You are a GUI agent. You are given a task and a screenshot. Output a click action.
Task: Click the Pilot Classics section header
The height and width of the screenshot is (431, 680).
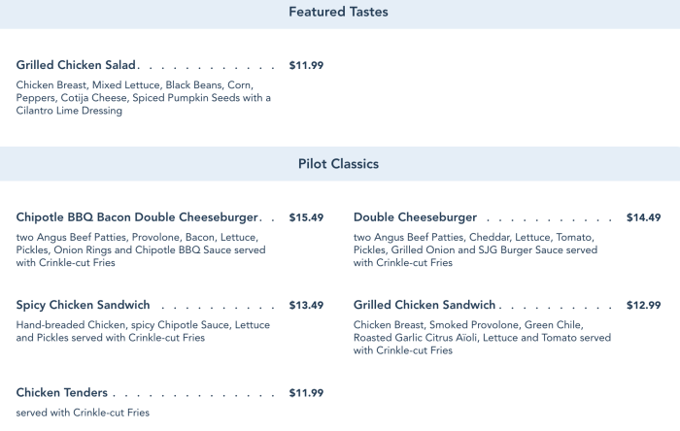338,164
